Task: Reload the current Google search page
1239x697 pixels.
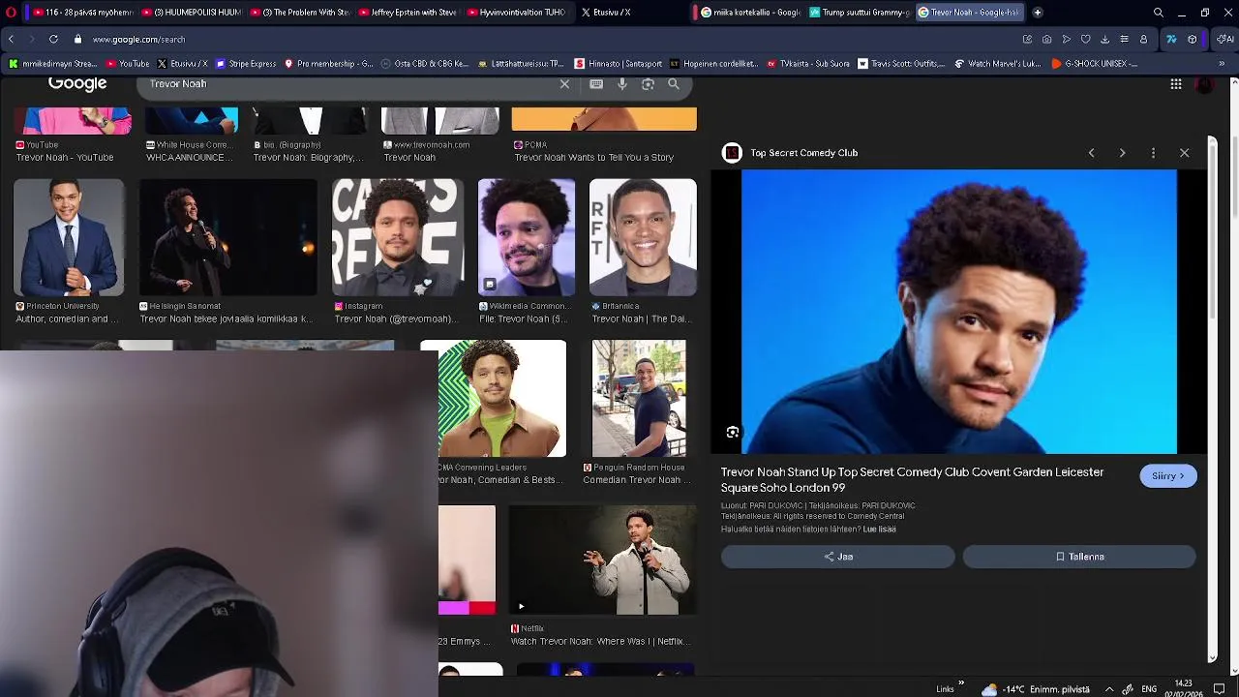Action: coord(53,39)
